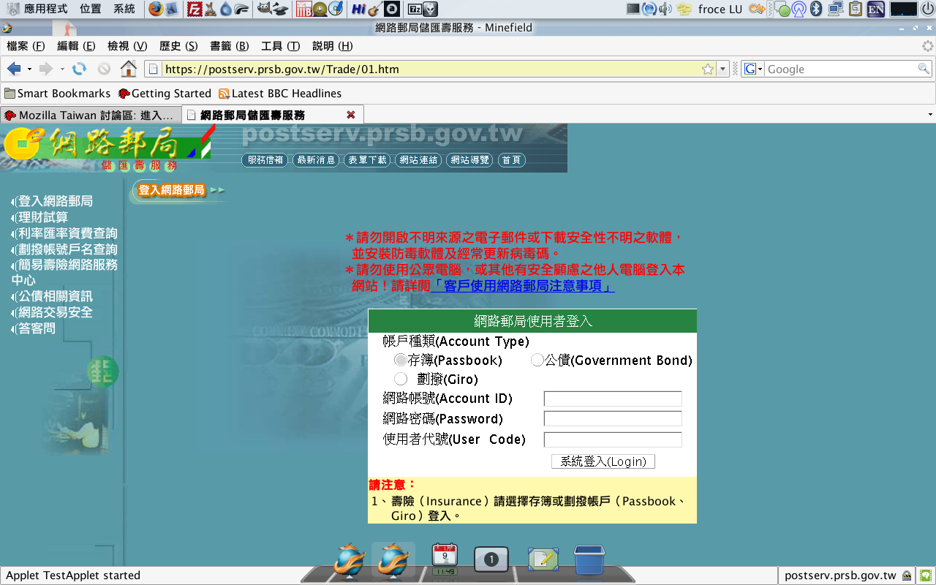
Task: Click the first Minefield globe icon in dock
Action: pos(349,559)
